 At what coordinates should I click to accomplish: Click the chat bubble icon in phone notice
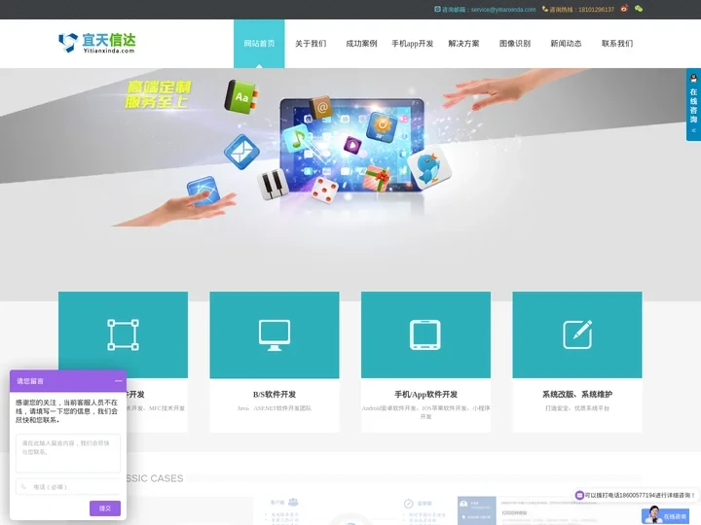coord(579,495)
